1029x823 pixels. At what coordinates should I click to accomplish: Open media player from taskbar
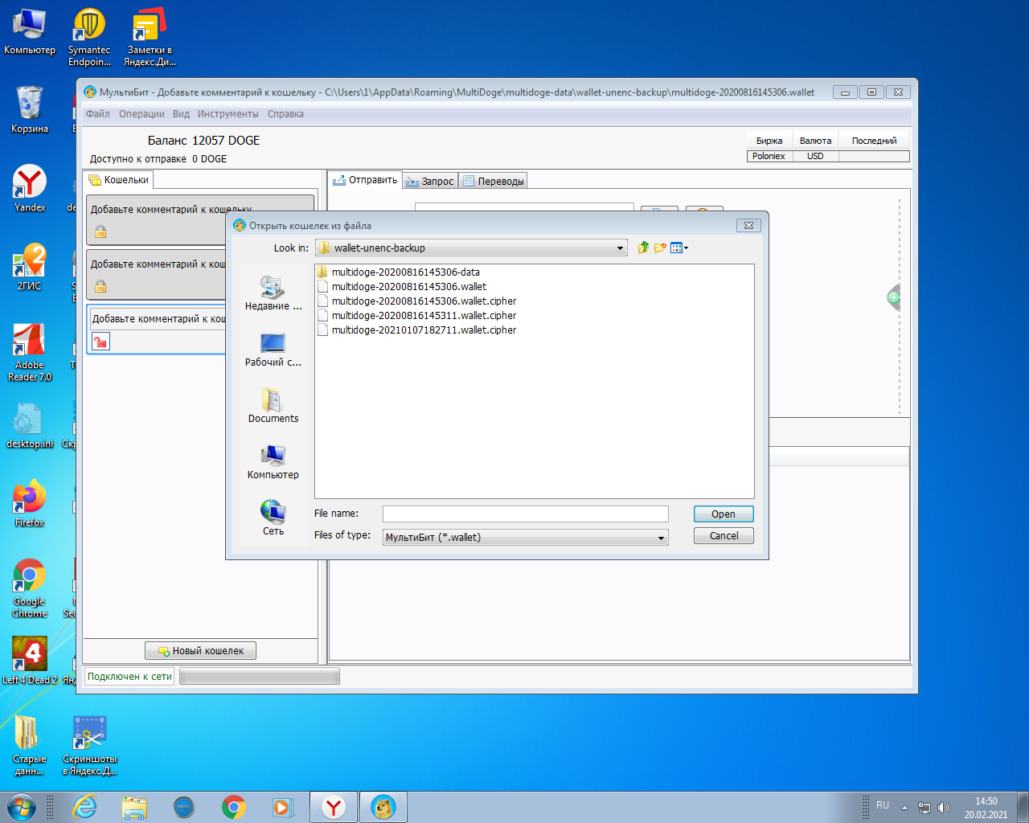(282, 807)
